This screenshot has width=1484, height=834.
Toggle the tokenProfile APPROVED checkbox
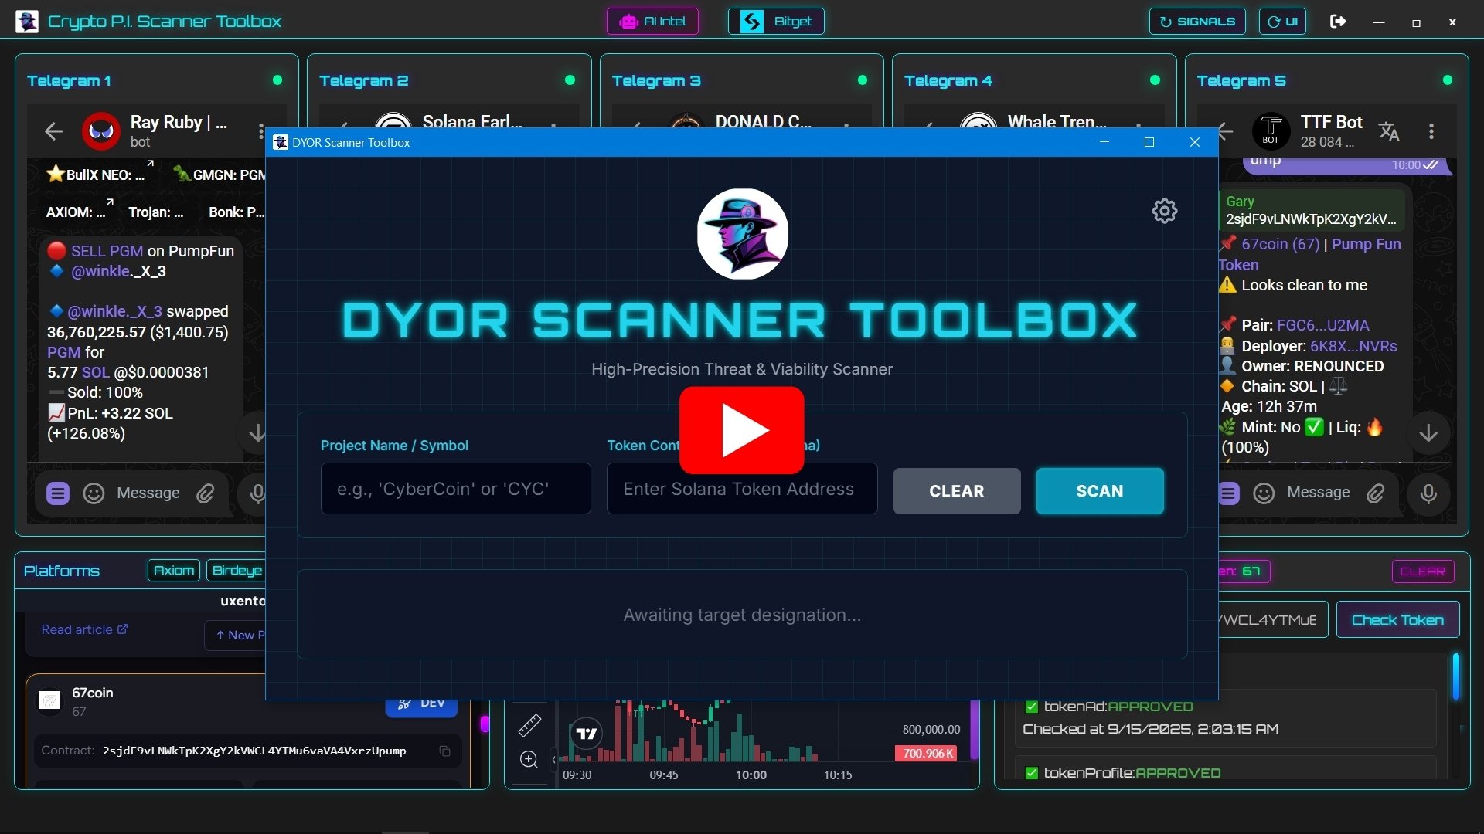coord(1031,773)
